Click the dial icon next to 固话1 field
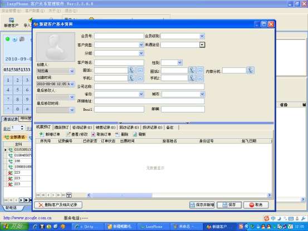The height and width of the screenshot is (231, 308). (x=131, y=70)
